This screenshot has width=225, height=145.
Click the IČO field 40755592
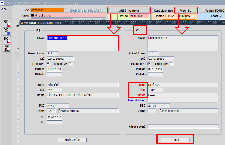(x=47, y=10)
